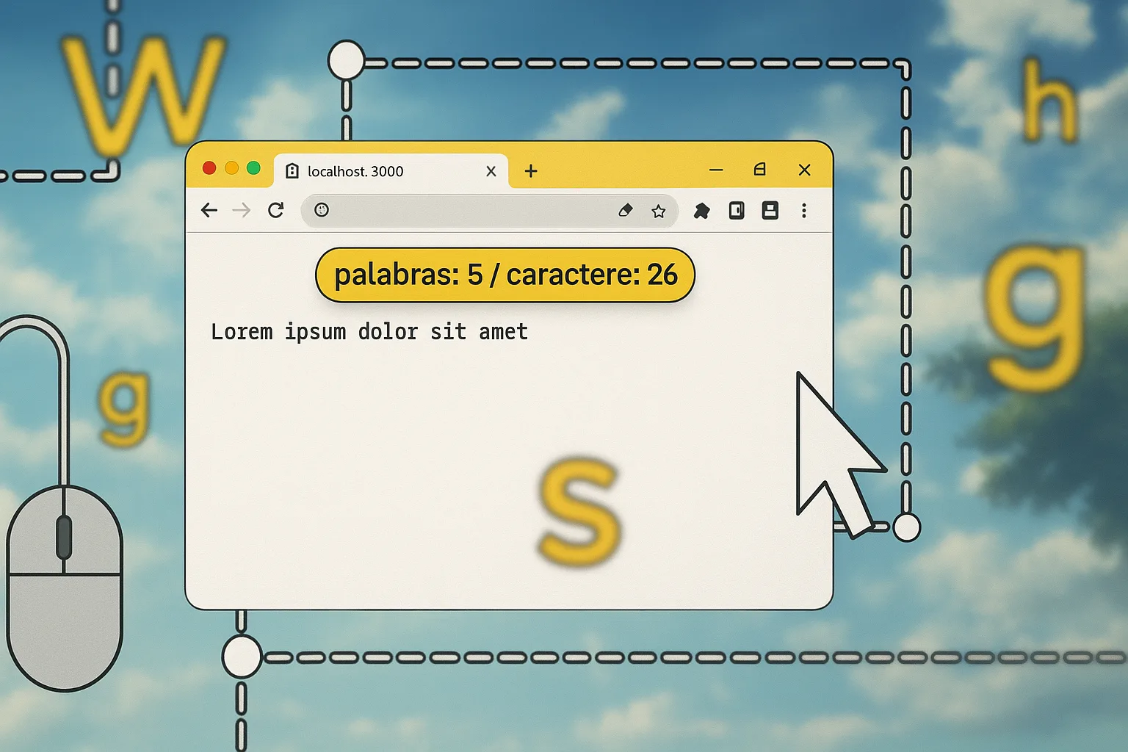Click the yellow traffic light dot

[231, 168]
